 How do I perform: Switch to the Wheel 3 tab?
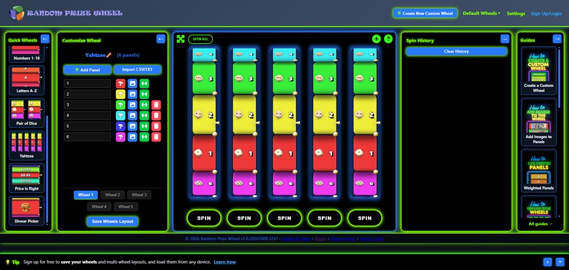[x=139, y=195]
